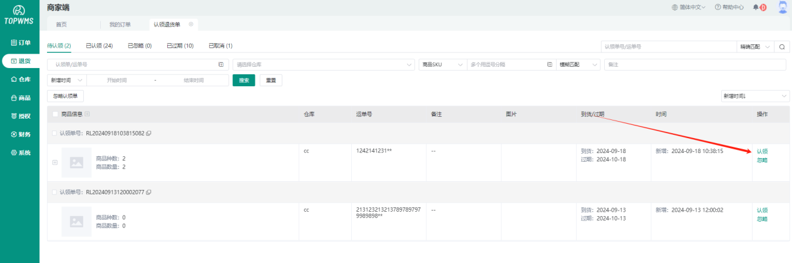
Task: Open the 简体中文 language dropdown
Action: [689, 7]
